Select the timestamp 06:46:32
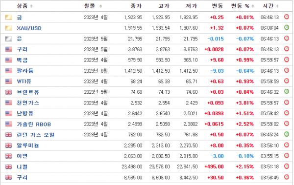 point(269,92)
